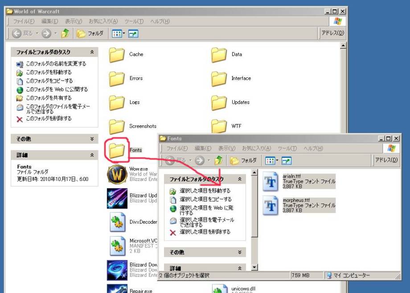Select the arialn.ttf font file icon
Screen dimensions: 410x293
271,181
